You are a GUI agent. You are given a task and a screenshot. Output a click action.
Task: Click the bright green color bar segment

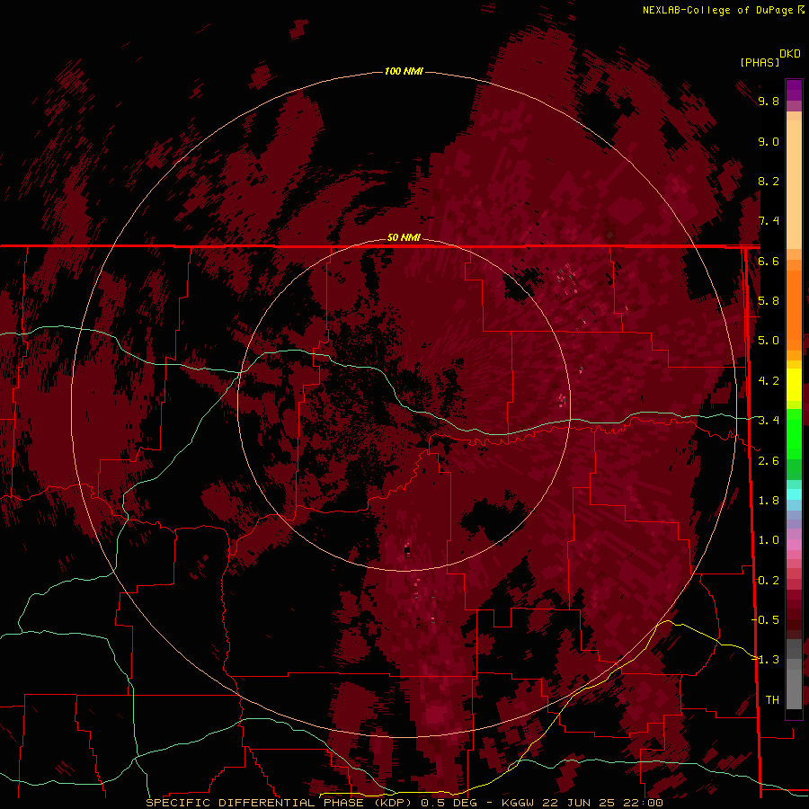[x=794, y=433]
